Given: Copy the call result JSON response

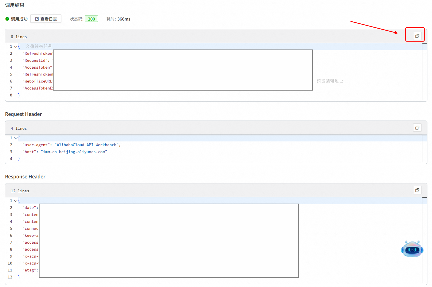Looking at the screenshot, I should (417, 36).
